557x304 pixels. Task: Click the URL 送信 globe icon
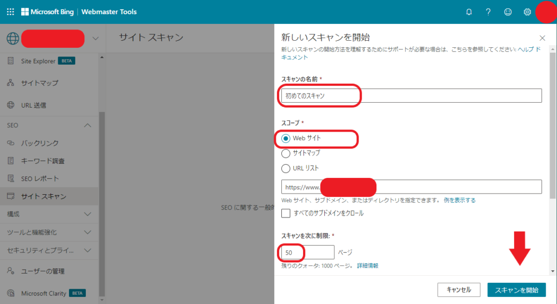[x=11, y=105]
